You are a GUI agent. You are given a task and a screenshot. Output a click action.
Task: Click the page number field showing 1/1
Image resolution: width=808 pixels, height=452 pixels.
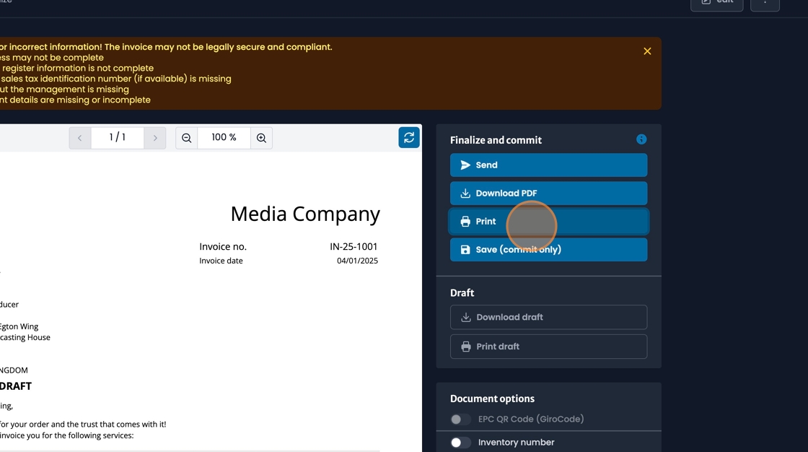pos(117,137)
